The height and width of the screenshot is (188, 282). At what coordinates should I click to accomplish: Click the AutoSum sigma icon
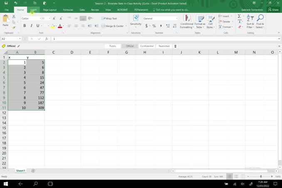(239, 16)
